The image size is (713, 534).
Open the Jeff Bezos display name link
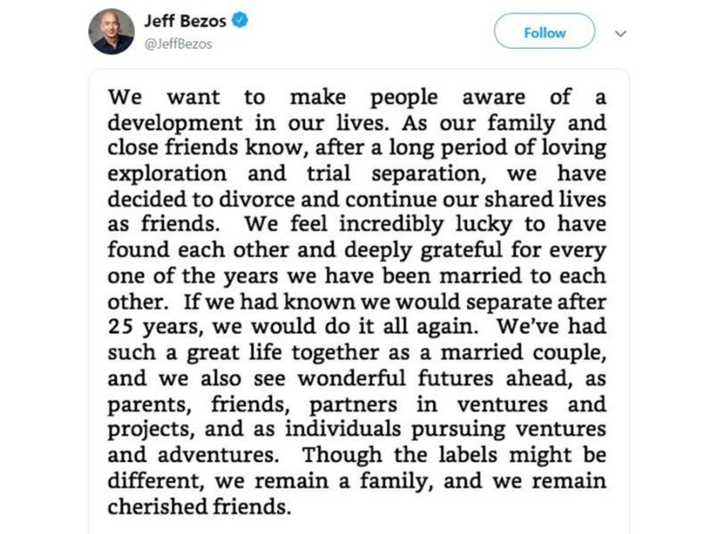coord(185,20)
